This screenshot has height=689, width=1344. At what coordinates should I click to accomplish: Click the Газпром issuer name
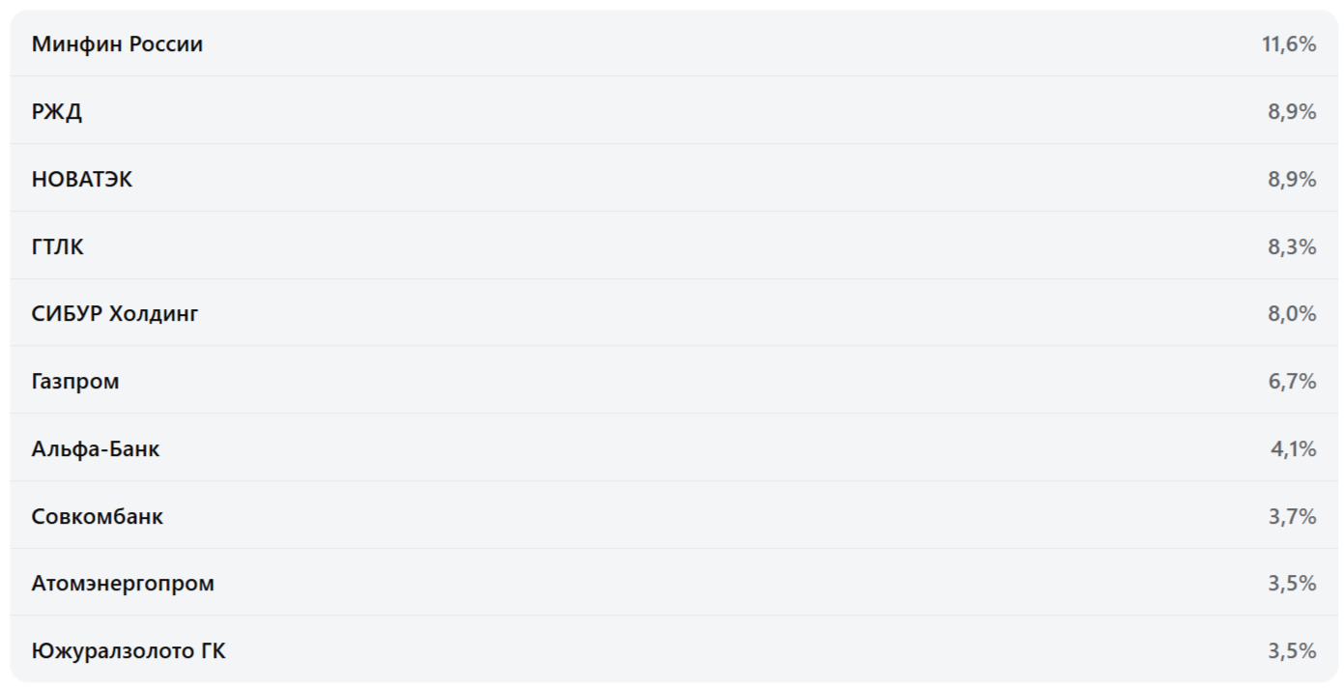(75, 381)
